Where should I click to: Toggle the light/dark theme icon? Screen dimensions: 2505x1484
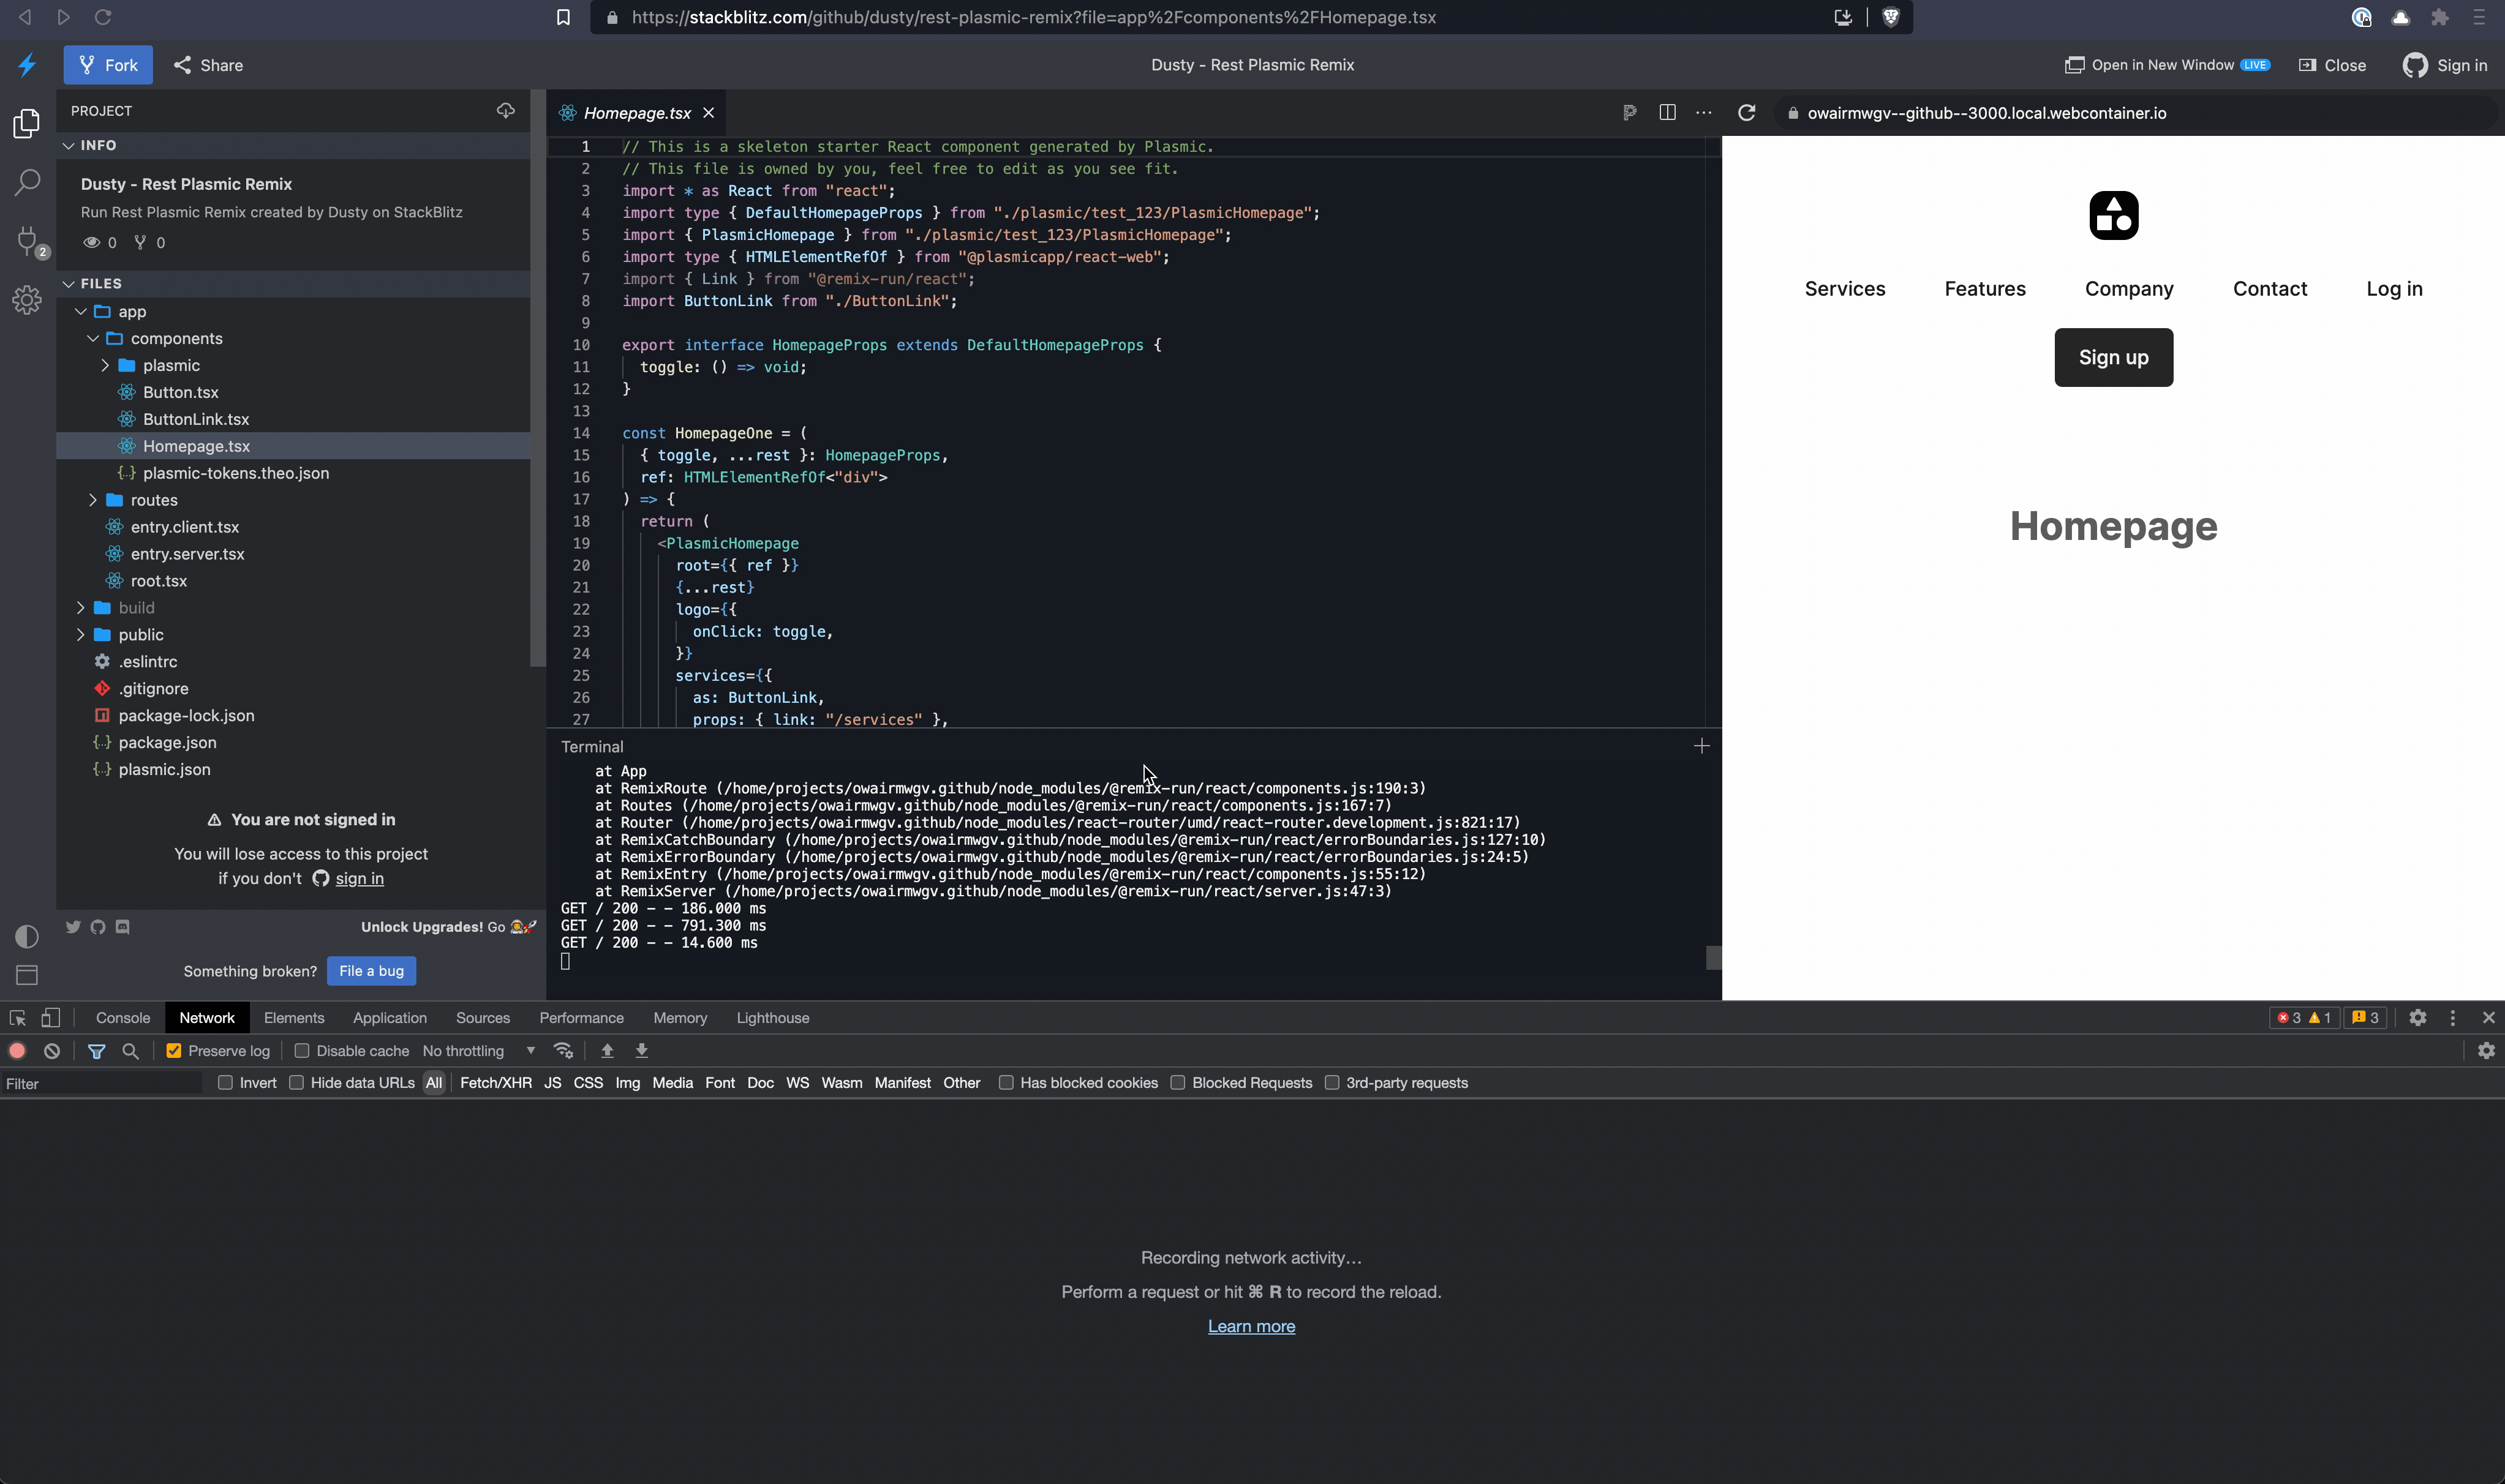(x=27, y=936)
